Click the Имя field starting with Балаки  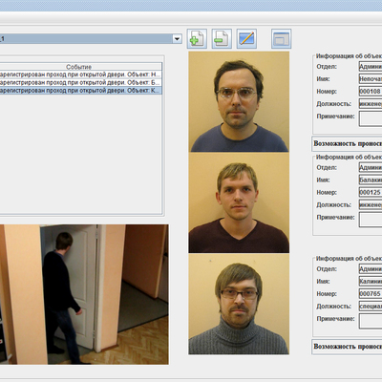point(371,180)
